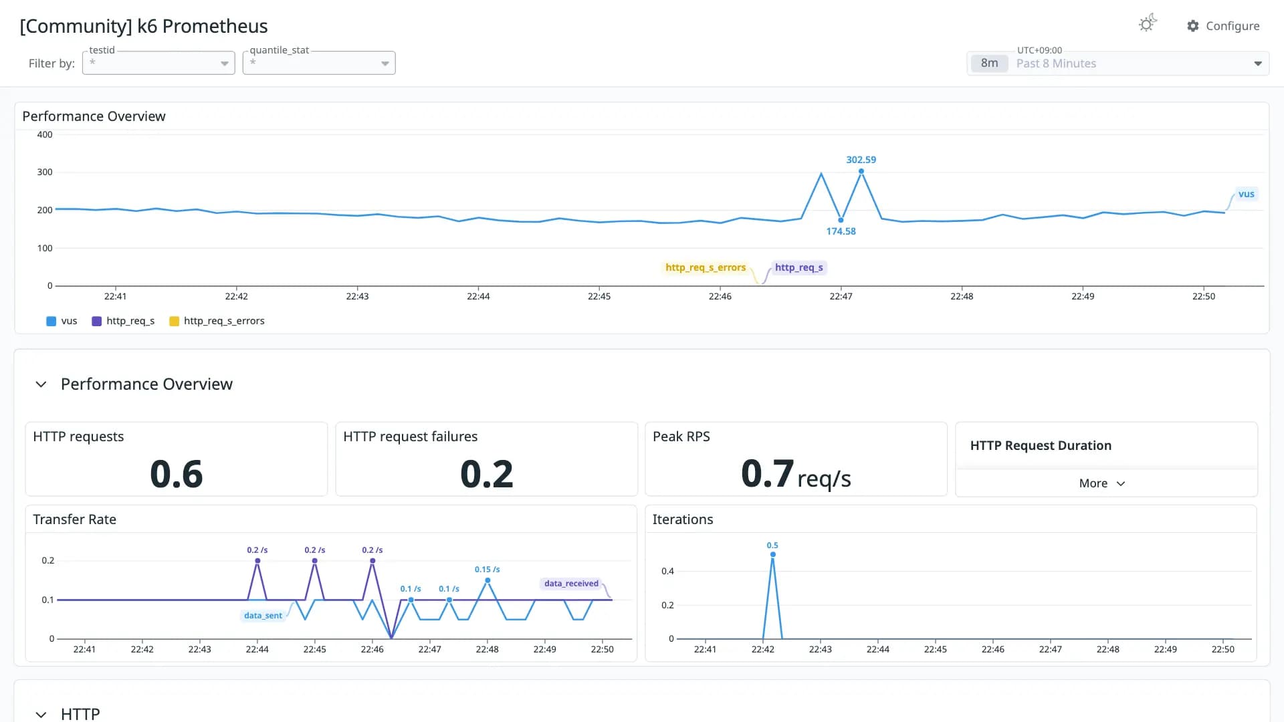Click the 8m time range badge
The image size is (1284, 722).
[989, 64]
